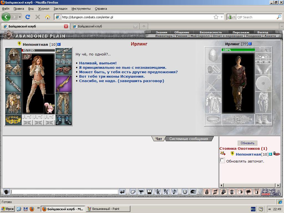Viewport: 284px width, 213px height.
Task: Open info for Непонятная beside the player name
Action: coord(59,44)
